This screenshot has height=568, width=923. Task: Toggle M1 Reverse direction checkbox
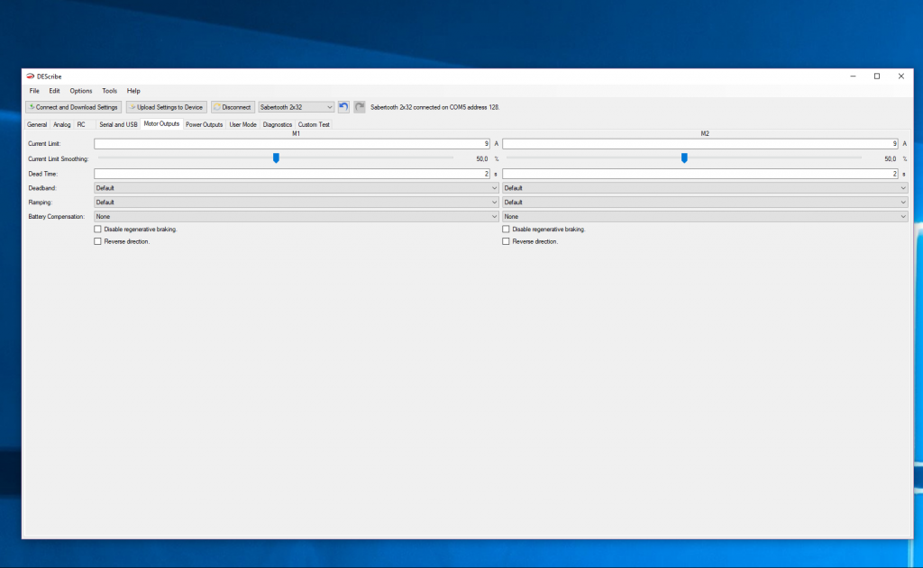[x=97, y=241]
